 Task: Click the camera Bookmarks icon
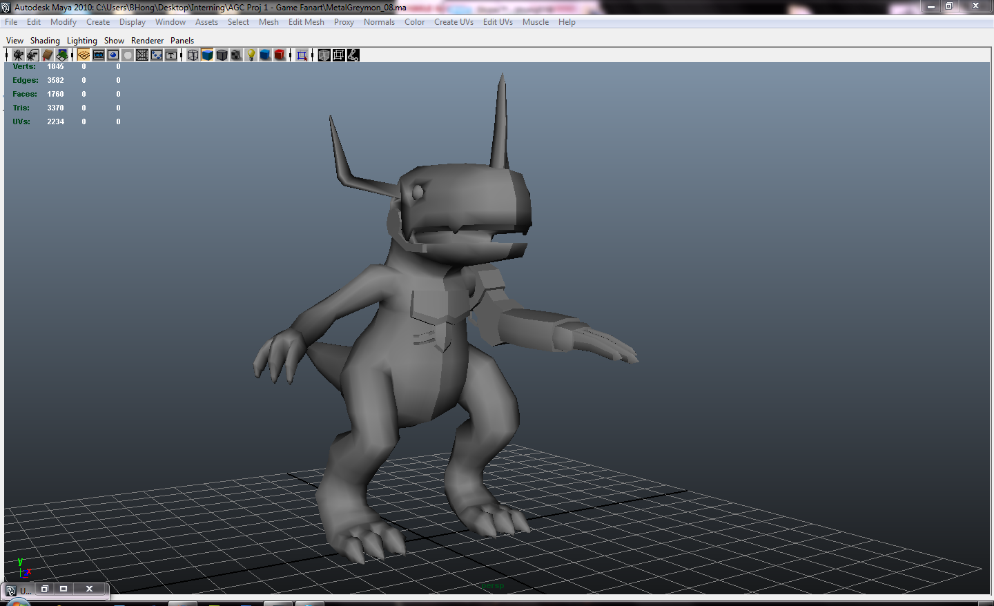click(48, 55)
